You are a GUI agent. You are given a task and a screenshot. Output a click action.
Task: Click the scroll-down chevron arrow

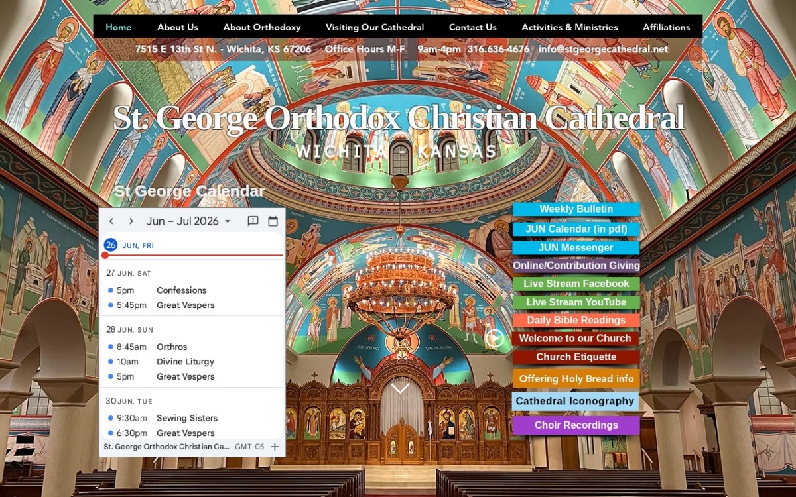[400, 388]
